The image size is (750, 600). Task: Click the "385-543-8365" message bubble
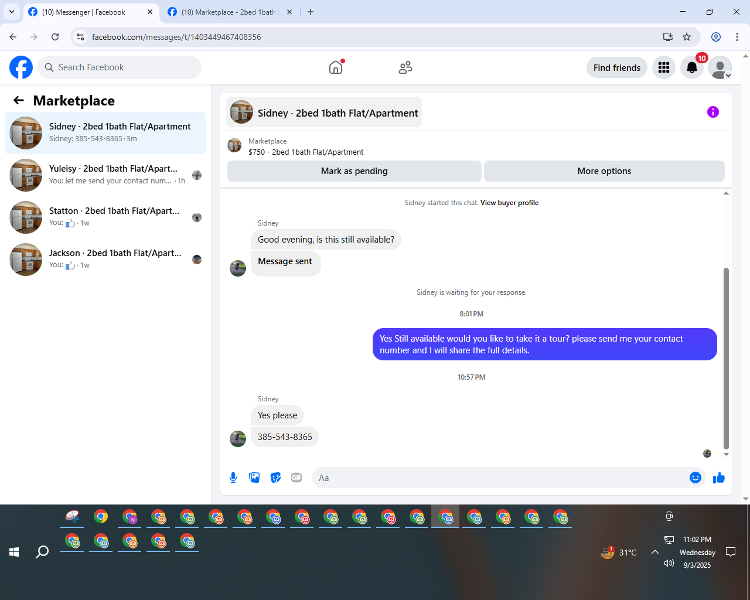click(x=285, y=437)
